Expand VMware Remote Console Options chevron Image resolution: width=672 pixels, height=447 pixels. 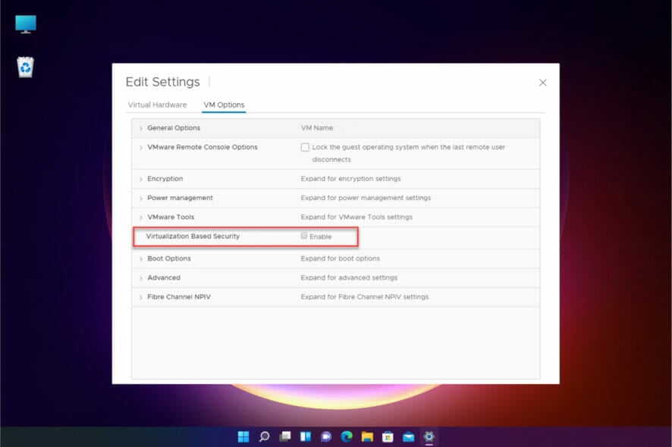point(140,148)
